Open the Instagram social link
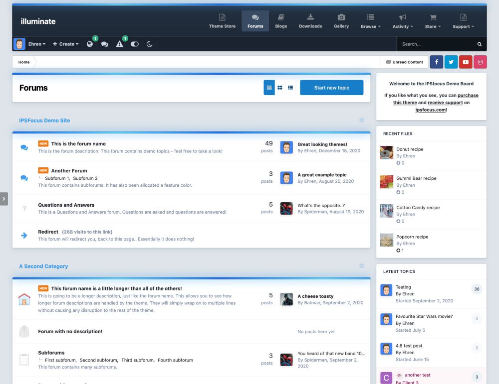The image size is (499, 384). (480, 62)
